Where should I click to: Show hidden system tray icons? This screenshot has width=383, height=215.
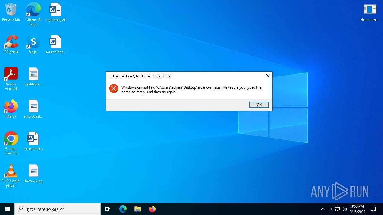click(x=323, y=209)
